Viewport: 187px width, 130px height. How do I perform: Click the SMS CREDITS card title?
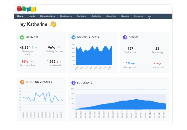pyautogui.click(x=84, y=83)
